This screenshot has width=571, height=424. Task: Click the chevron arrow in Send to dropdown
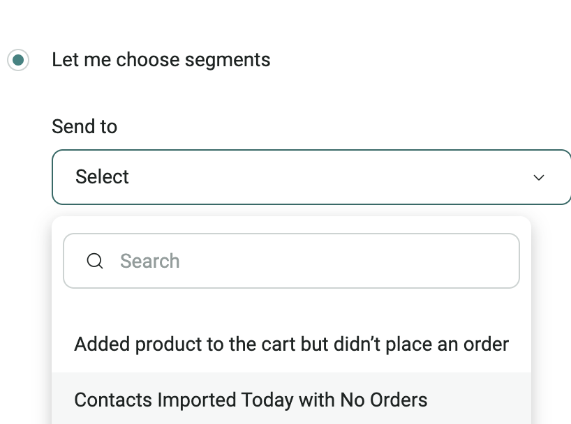pyautogui.click(x=538, y=177)
